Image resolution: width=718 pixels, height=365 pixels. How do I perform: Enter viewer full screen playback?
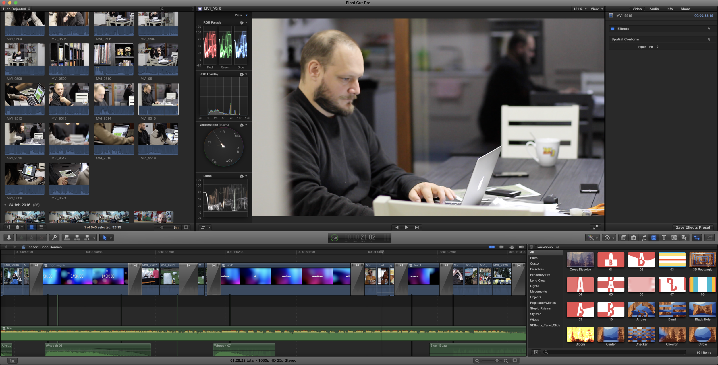tap(595, 227)
